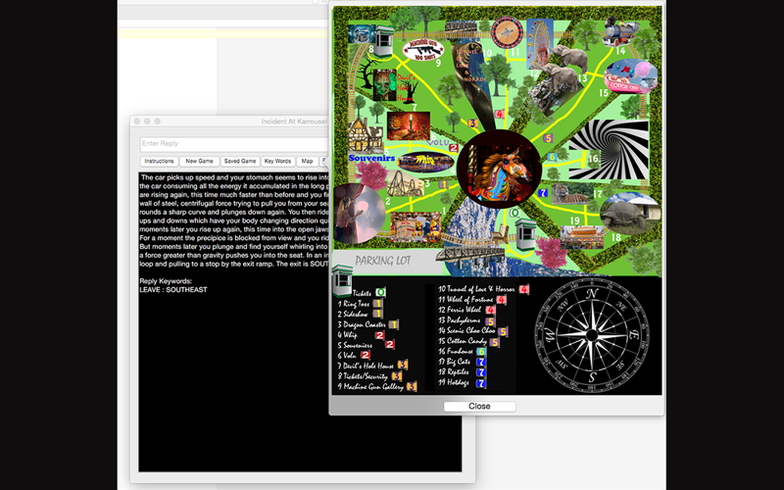Click the Devil's Hole House green face image

tap(384, 85)
